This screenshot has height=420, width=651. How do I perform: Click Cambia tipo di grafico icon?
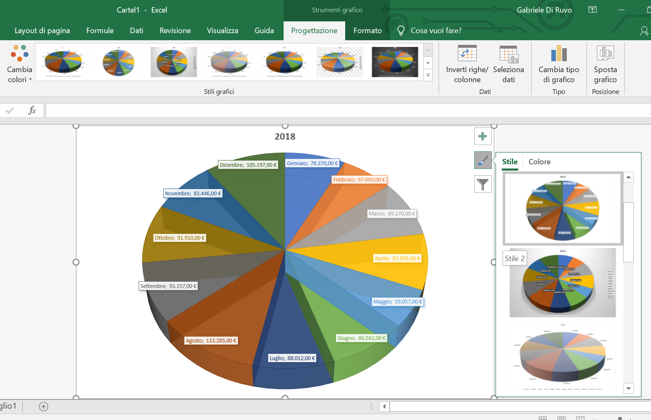coord(559,54)
